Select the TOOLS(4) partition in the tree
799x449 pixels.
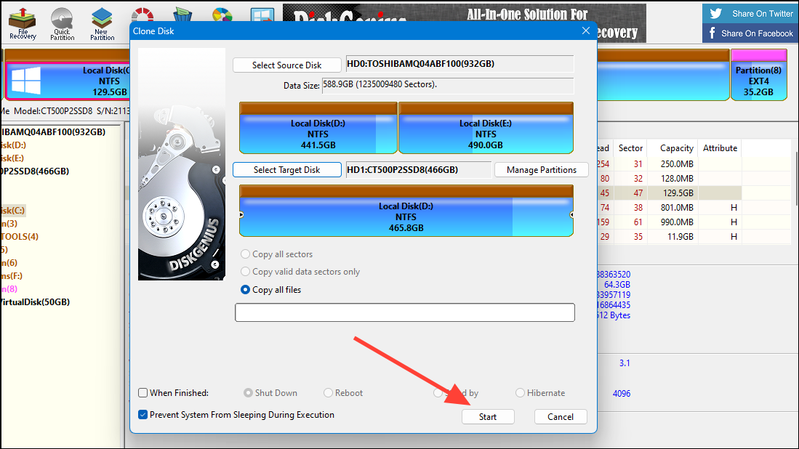tap(20, 236)
